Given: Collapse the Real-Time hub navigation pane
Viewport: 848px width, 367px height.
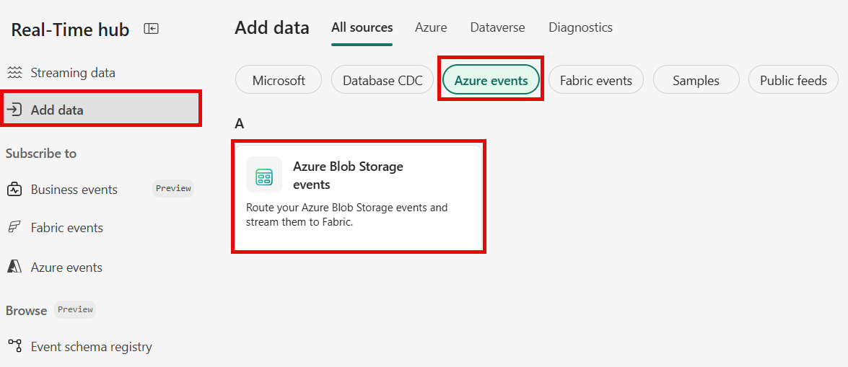Looking at the screenshot, I should coord(151,29).
